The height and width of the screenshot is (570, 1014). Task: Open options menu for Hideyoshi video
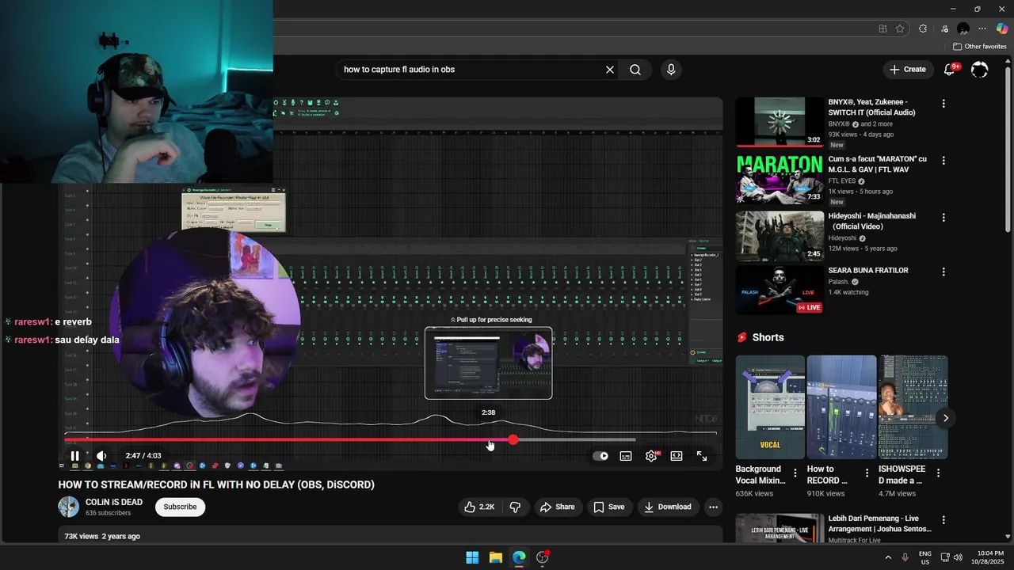(x=943, y=218)
